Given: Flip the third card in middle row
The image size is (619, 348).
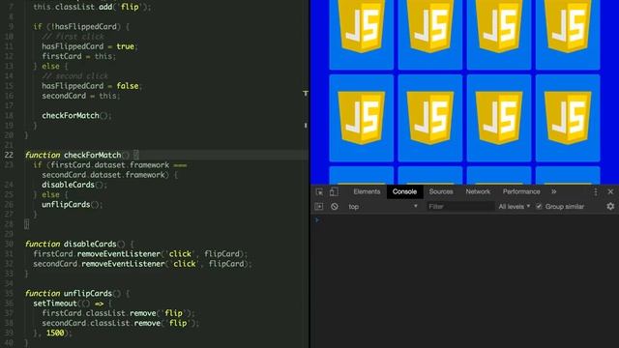Looking at the screenshot, I should 499,118.
